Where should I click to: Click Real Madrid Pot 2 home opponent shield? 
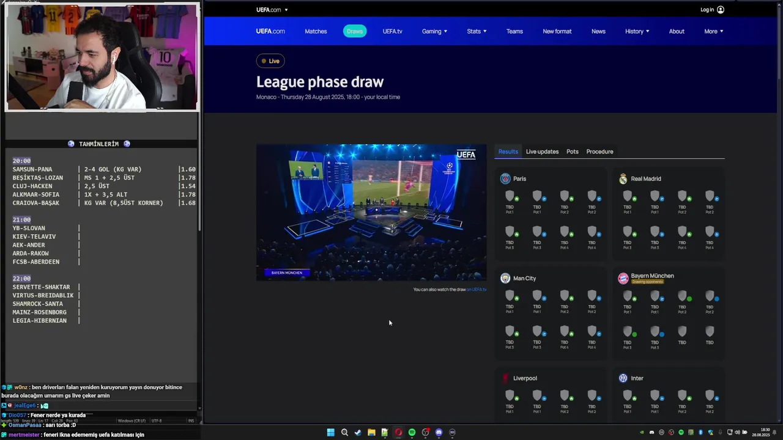click(x=682, y=196)
